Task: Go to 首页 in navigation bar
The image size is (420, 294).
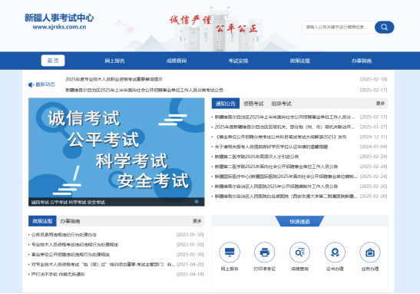Action: tap(53, 61)
